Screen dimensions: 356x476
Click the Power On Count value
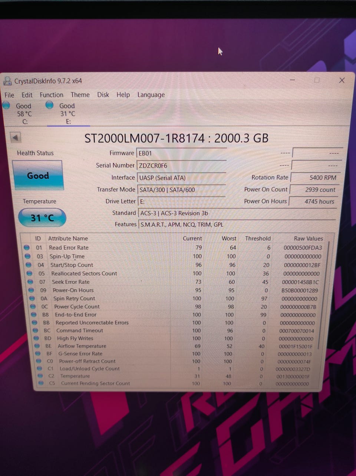tap(314, 190)
